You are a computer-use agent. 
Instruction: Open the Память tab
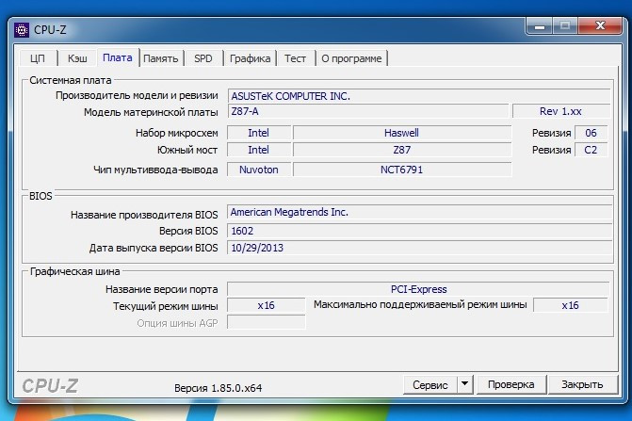[161, 58]
